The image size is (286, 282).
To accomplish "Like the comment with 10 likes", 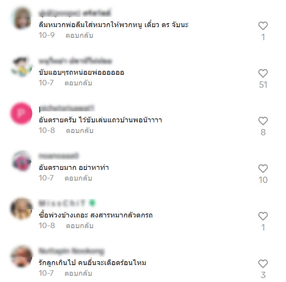I will [x=263, y=169].
